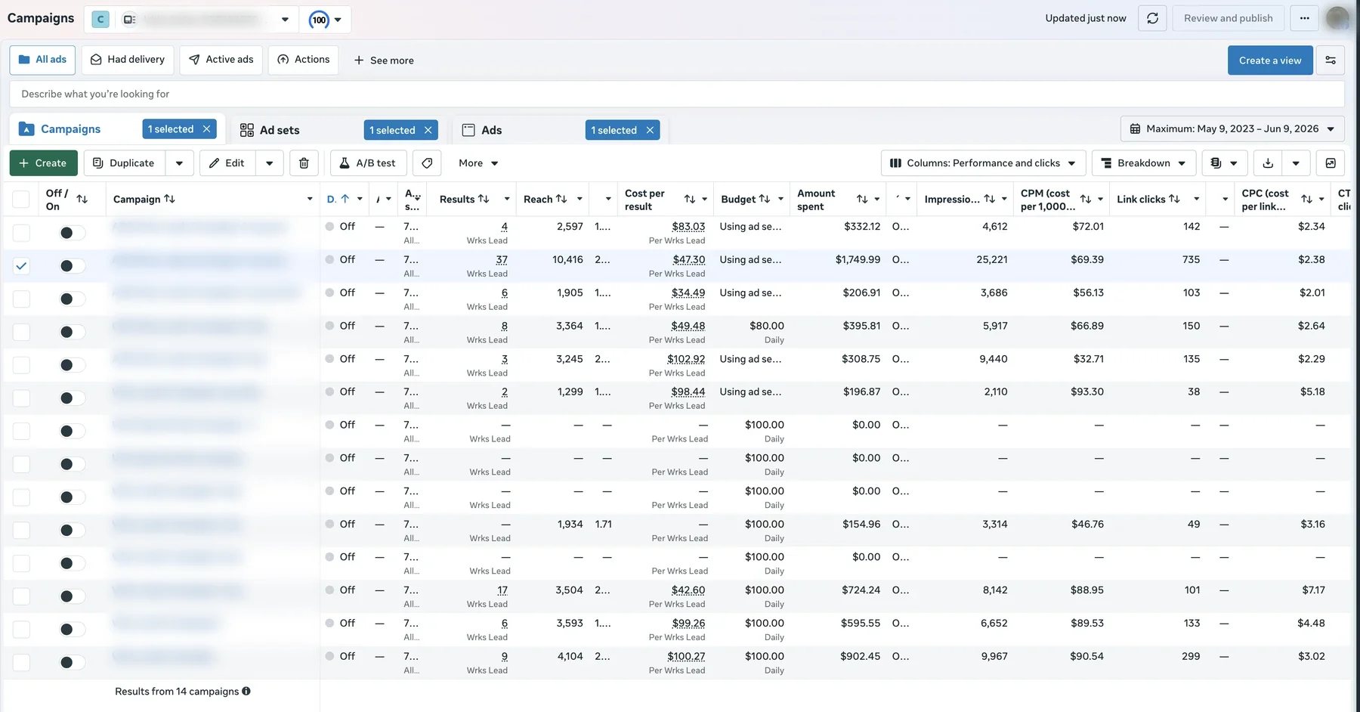
Task: Click See more views
Action: point(384,60)
